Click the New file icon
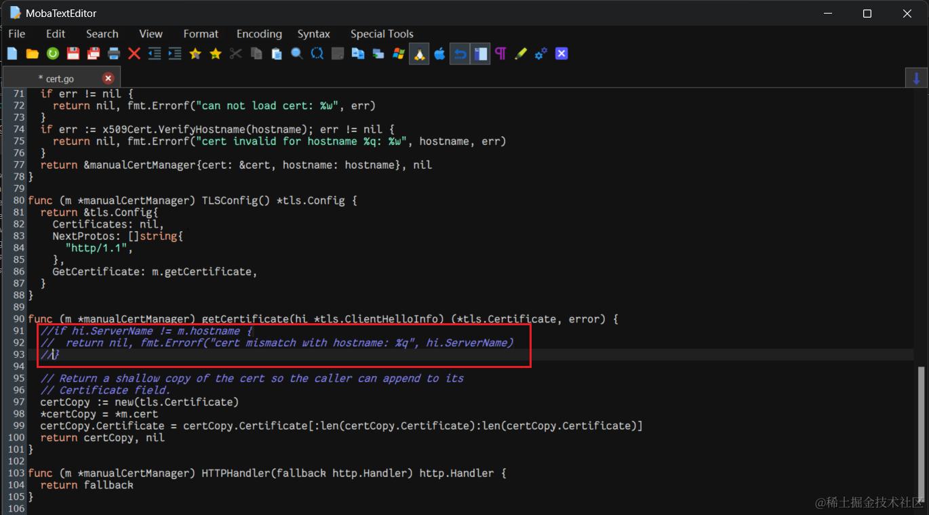 coord(12,54)
